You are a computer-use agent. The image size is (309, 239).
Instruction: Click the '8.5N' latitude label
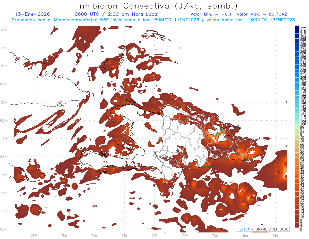(4, 157)
